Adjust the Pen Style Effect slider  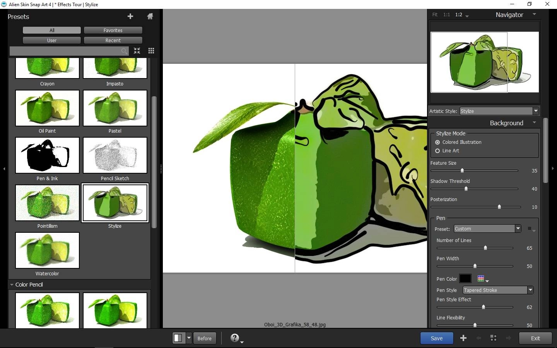pos(484,307)
